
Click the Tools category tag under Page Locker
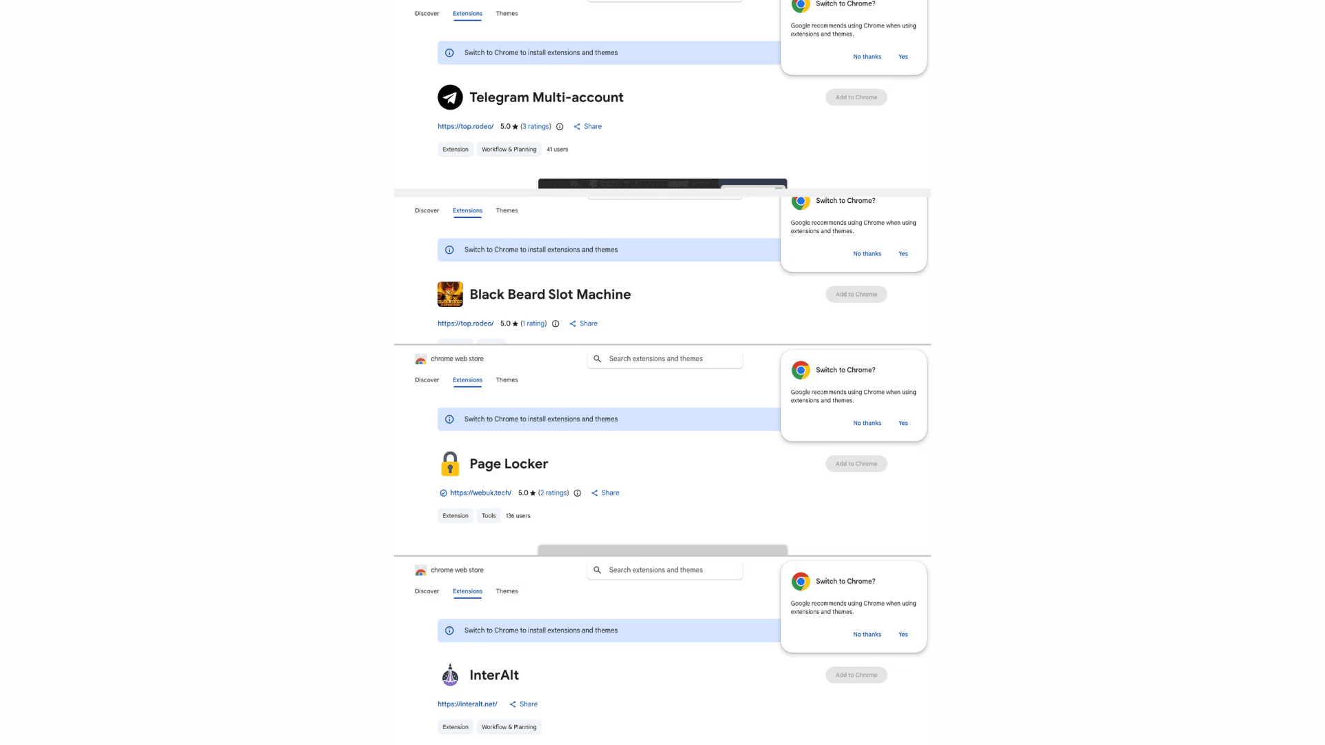(489, 515)
